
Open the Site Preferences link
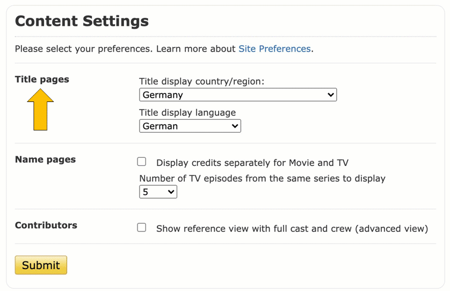[274, 49]
